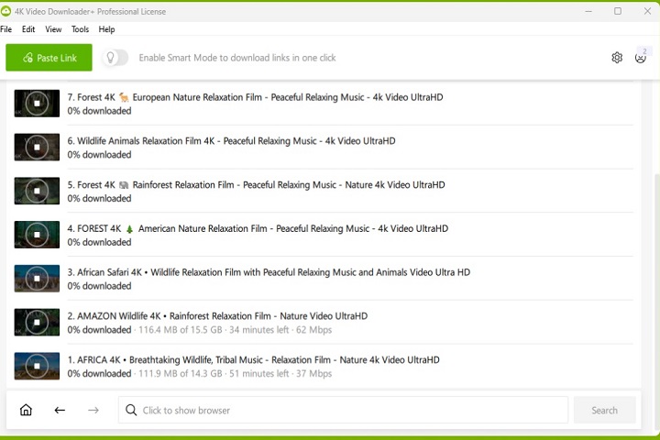
Task: Open the Tools menu
Action: coord(80,29)
